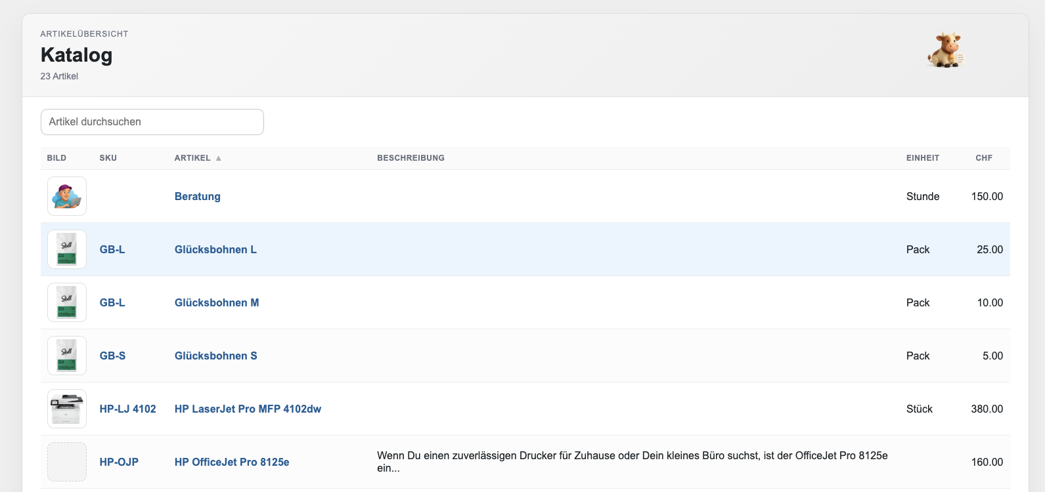
Task: Click empty image placeholder for HP OfficeJet
Action: tap(67, 462)
